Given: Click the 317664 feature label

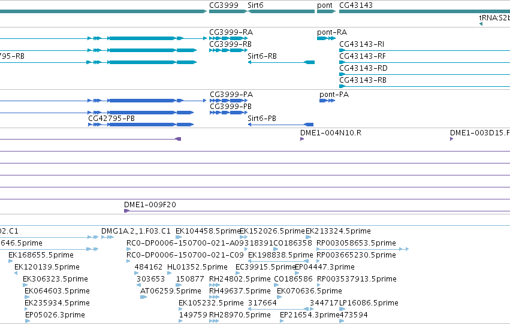Looking at the screenshot, I should [x=262, y=303].
